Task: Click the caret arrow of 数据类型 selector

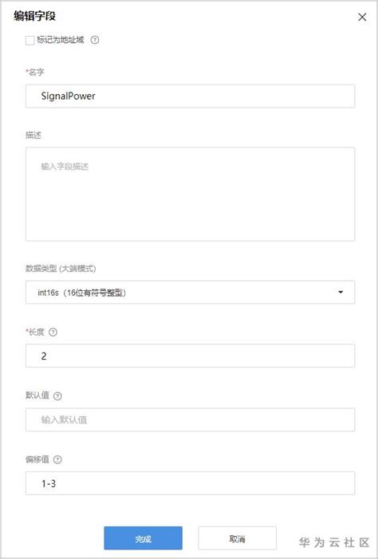Action: pyautogui.click(x=341, y=293)
